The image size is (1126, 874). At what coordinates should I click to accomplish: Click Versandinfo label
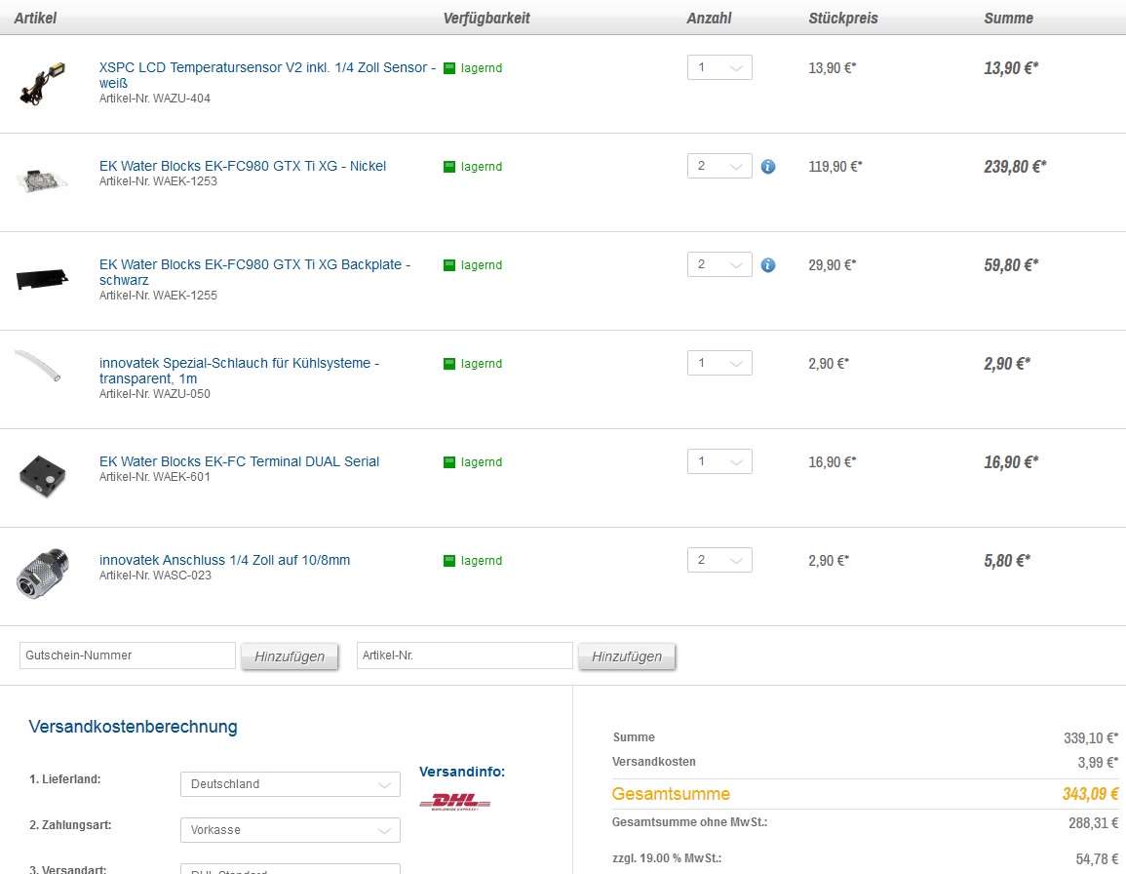462,772
